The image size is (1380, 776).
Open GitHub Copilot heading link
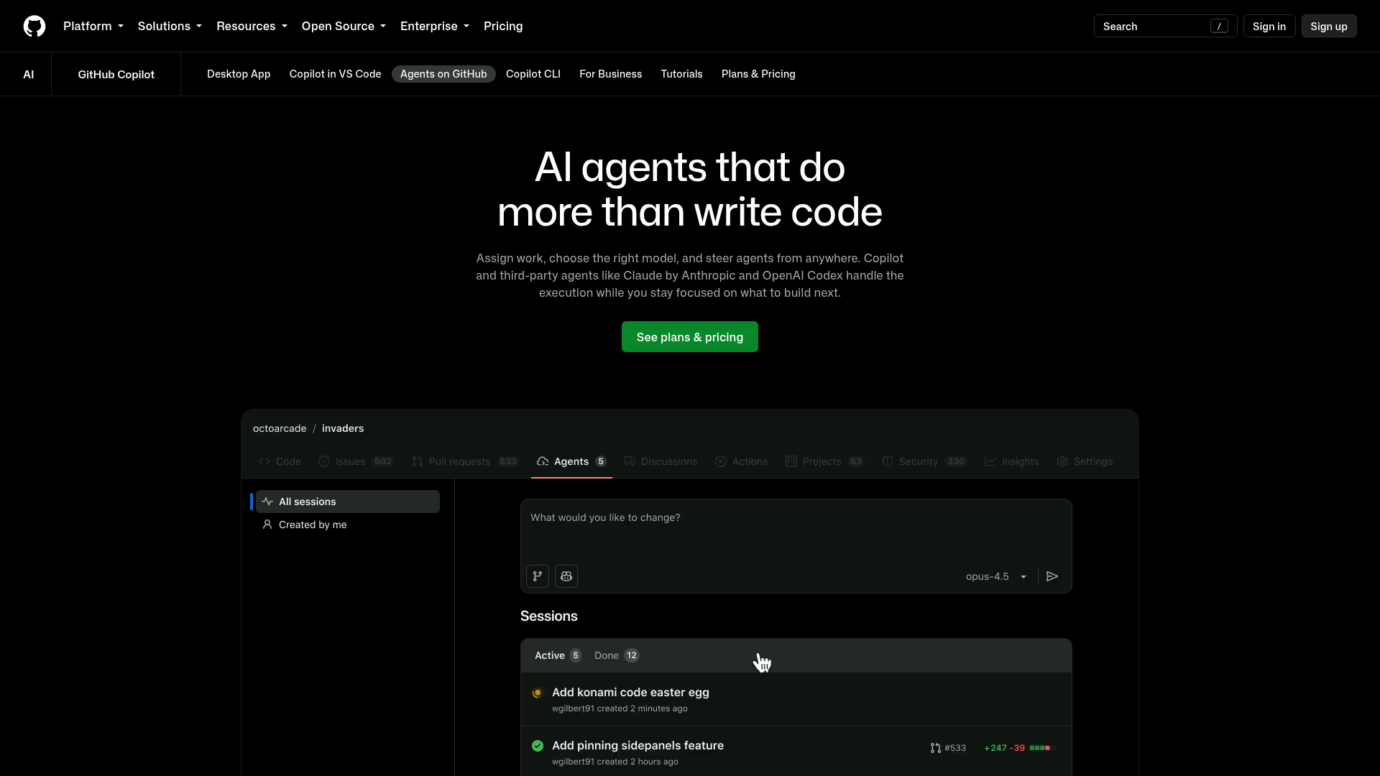coord(116,74)
